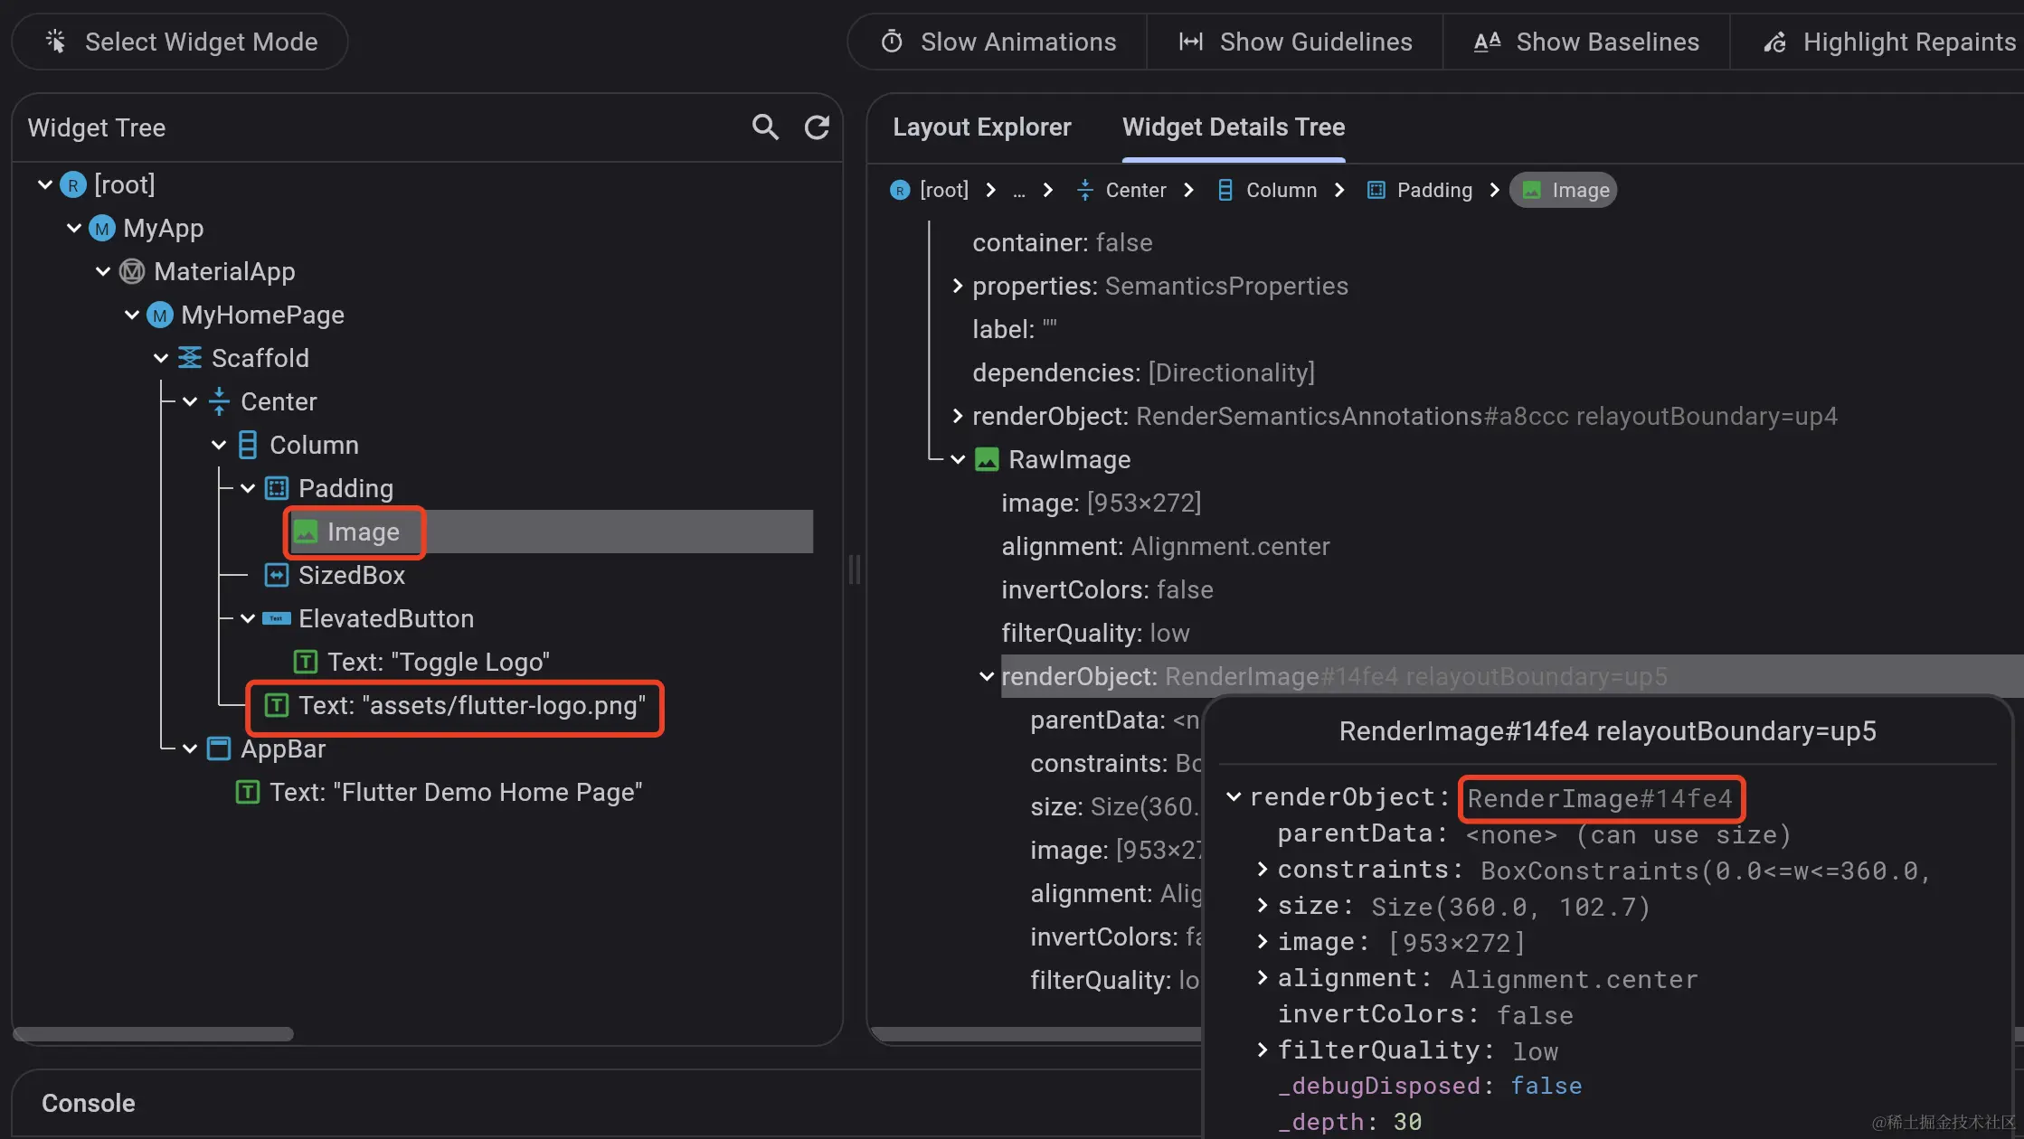Click the Widget Tree horizontal scrollbar
2024x1139 pixels.
tap(153, 1033)
